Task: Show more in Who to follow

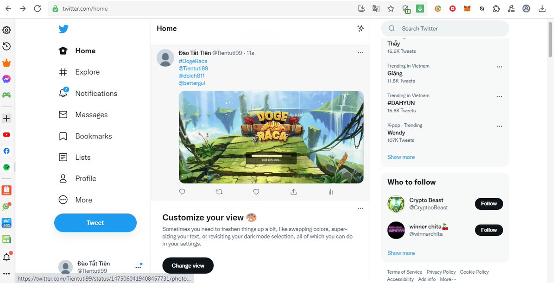Action: pos(401,253)
